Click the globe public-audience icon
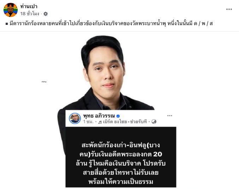Viewport: 239px width, 189px height. [154, 122]
